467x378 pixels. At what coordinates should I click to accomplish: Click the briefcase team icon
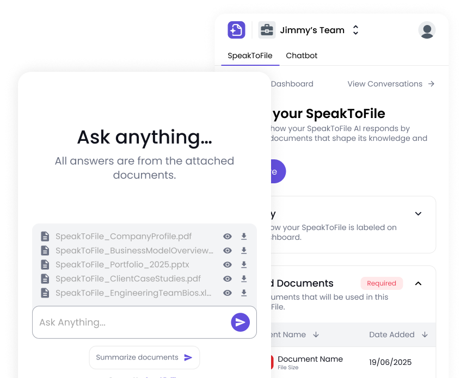coord(267,30)
